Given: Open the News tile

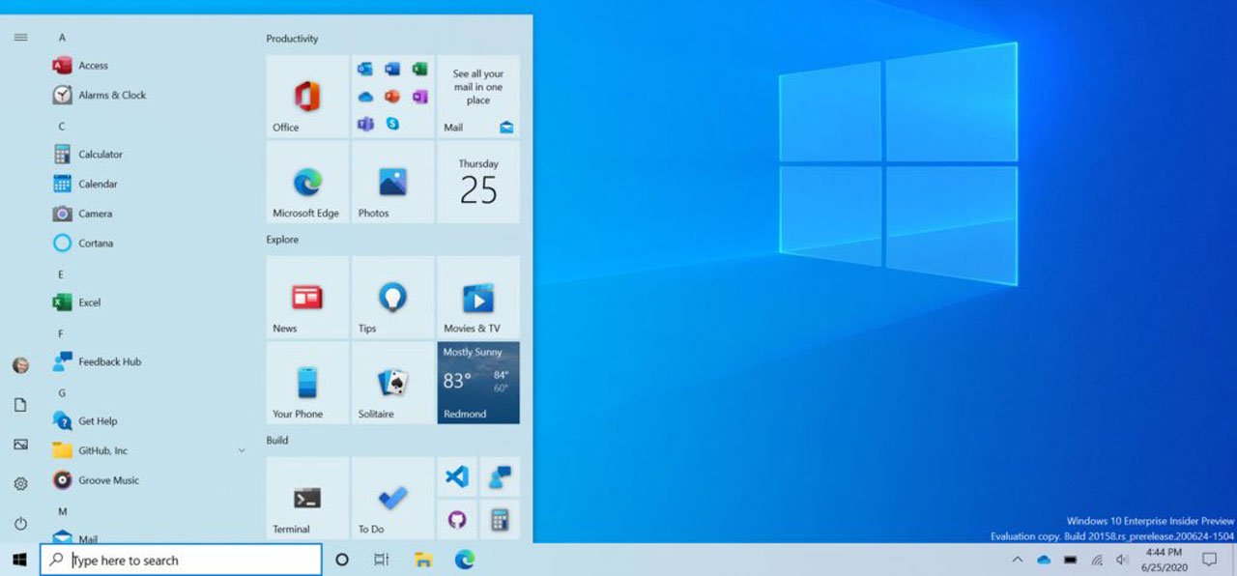Looking at the screenshot, I should [x=307, y=298].
